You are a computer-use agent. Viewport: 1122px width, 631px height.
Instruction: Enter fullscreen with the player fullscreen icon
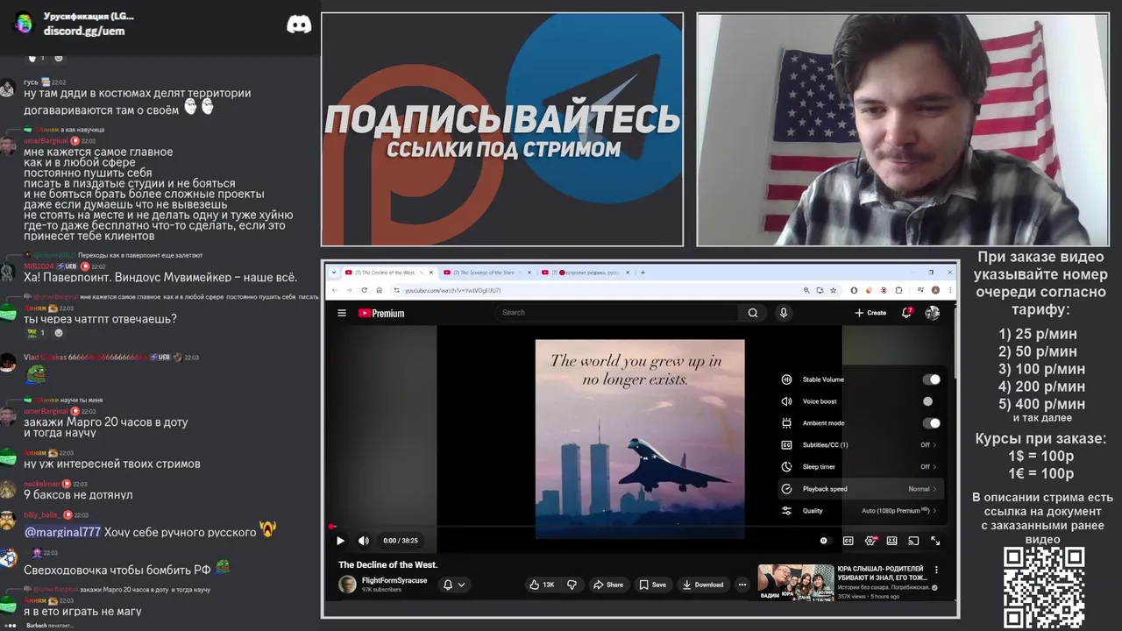(935, 541)
